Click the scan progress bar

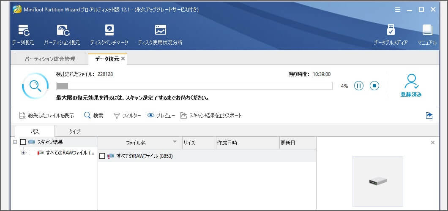194,86
